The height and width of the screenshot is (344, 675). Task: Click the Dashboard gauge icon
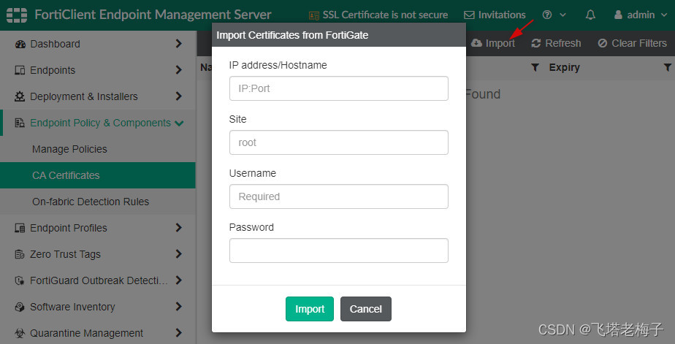(x=20, y=44)
